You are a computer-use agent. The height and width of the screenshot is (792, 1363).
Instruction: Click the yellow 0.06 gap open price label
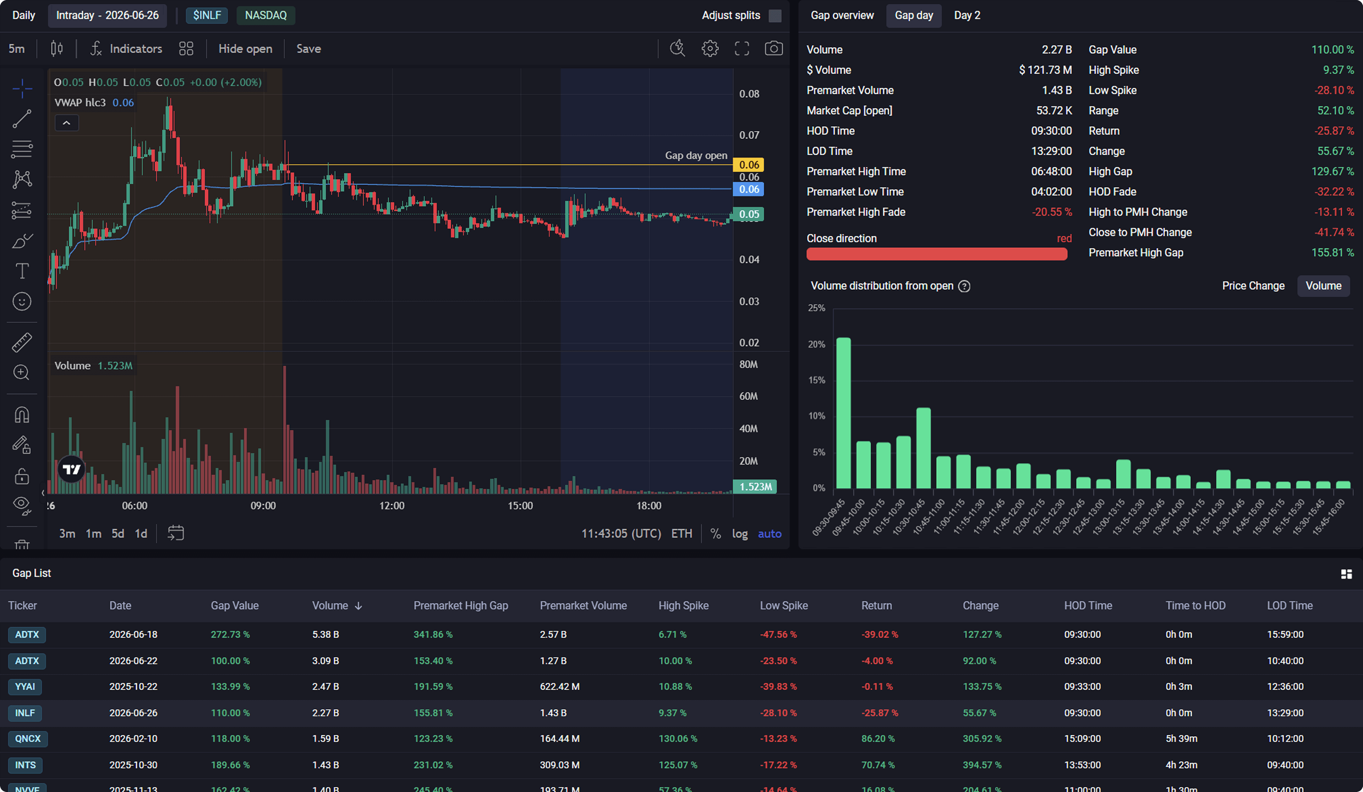(x=749, y=164)
